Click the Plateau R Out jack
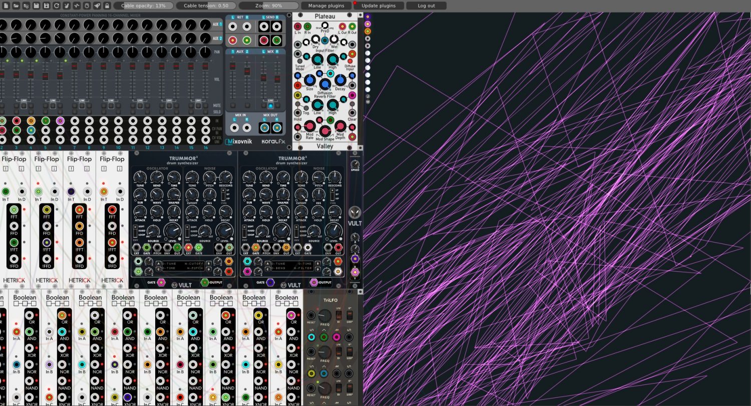This screenshot has height=406, width=751. click(352, 26)
